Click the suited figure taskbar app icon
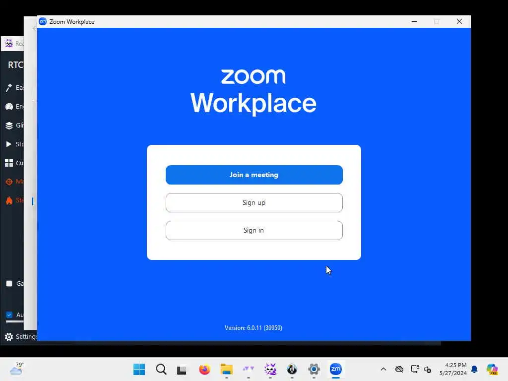This screenshot has width=508, height=381. 292,369
